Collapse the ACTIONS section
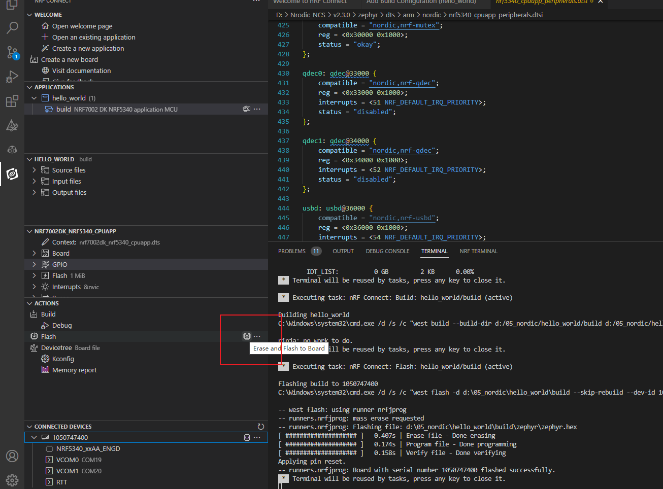The height and width of the screenshot is (489, 663). tap(29, 303)
